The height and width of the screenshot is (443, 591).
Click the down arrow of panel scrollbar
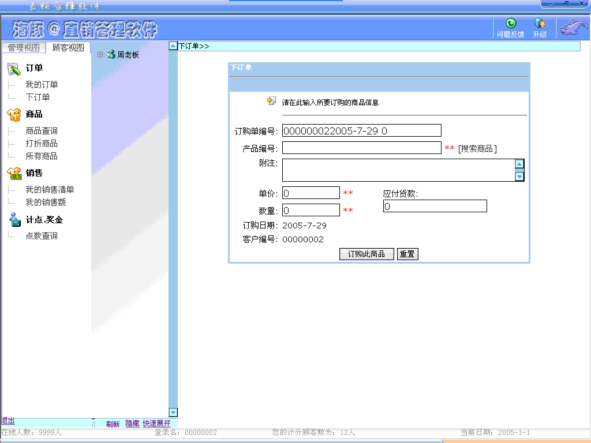[173, 412]
